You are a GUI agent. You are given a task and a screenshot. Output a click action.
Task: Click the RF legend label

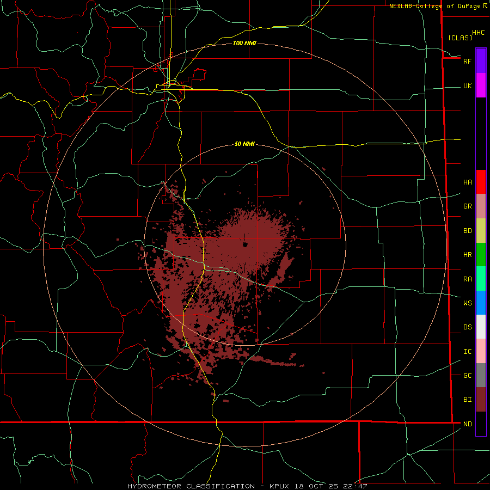[467, 61]
